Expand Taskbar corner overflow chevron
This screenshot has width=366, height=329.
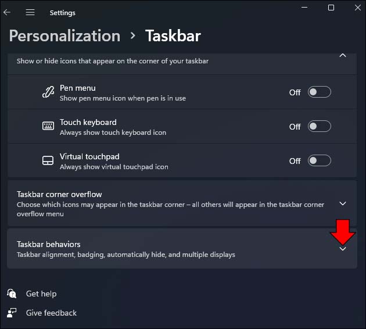point(342,203)
